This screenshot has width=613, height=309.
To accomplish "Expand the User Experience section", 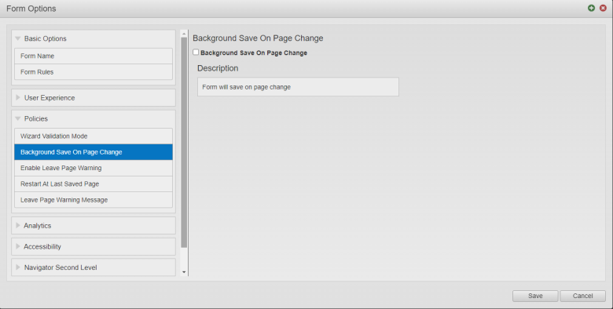I will [94, 98].
